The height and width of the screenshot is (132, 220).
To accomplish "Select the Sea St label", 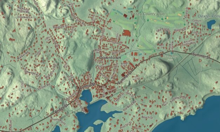I will 130,94.
